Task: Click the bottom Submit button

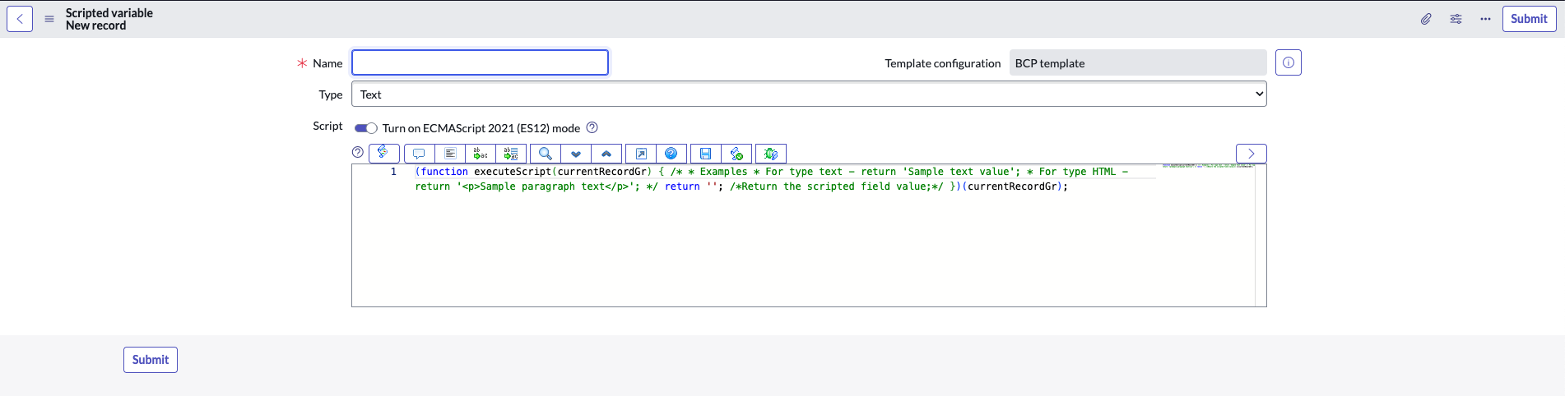Action: click(x=151, y=360)
